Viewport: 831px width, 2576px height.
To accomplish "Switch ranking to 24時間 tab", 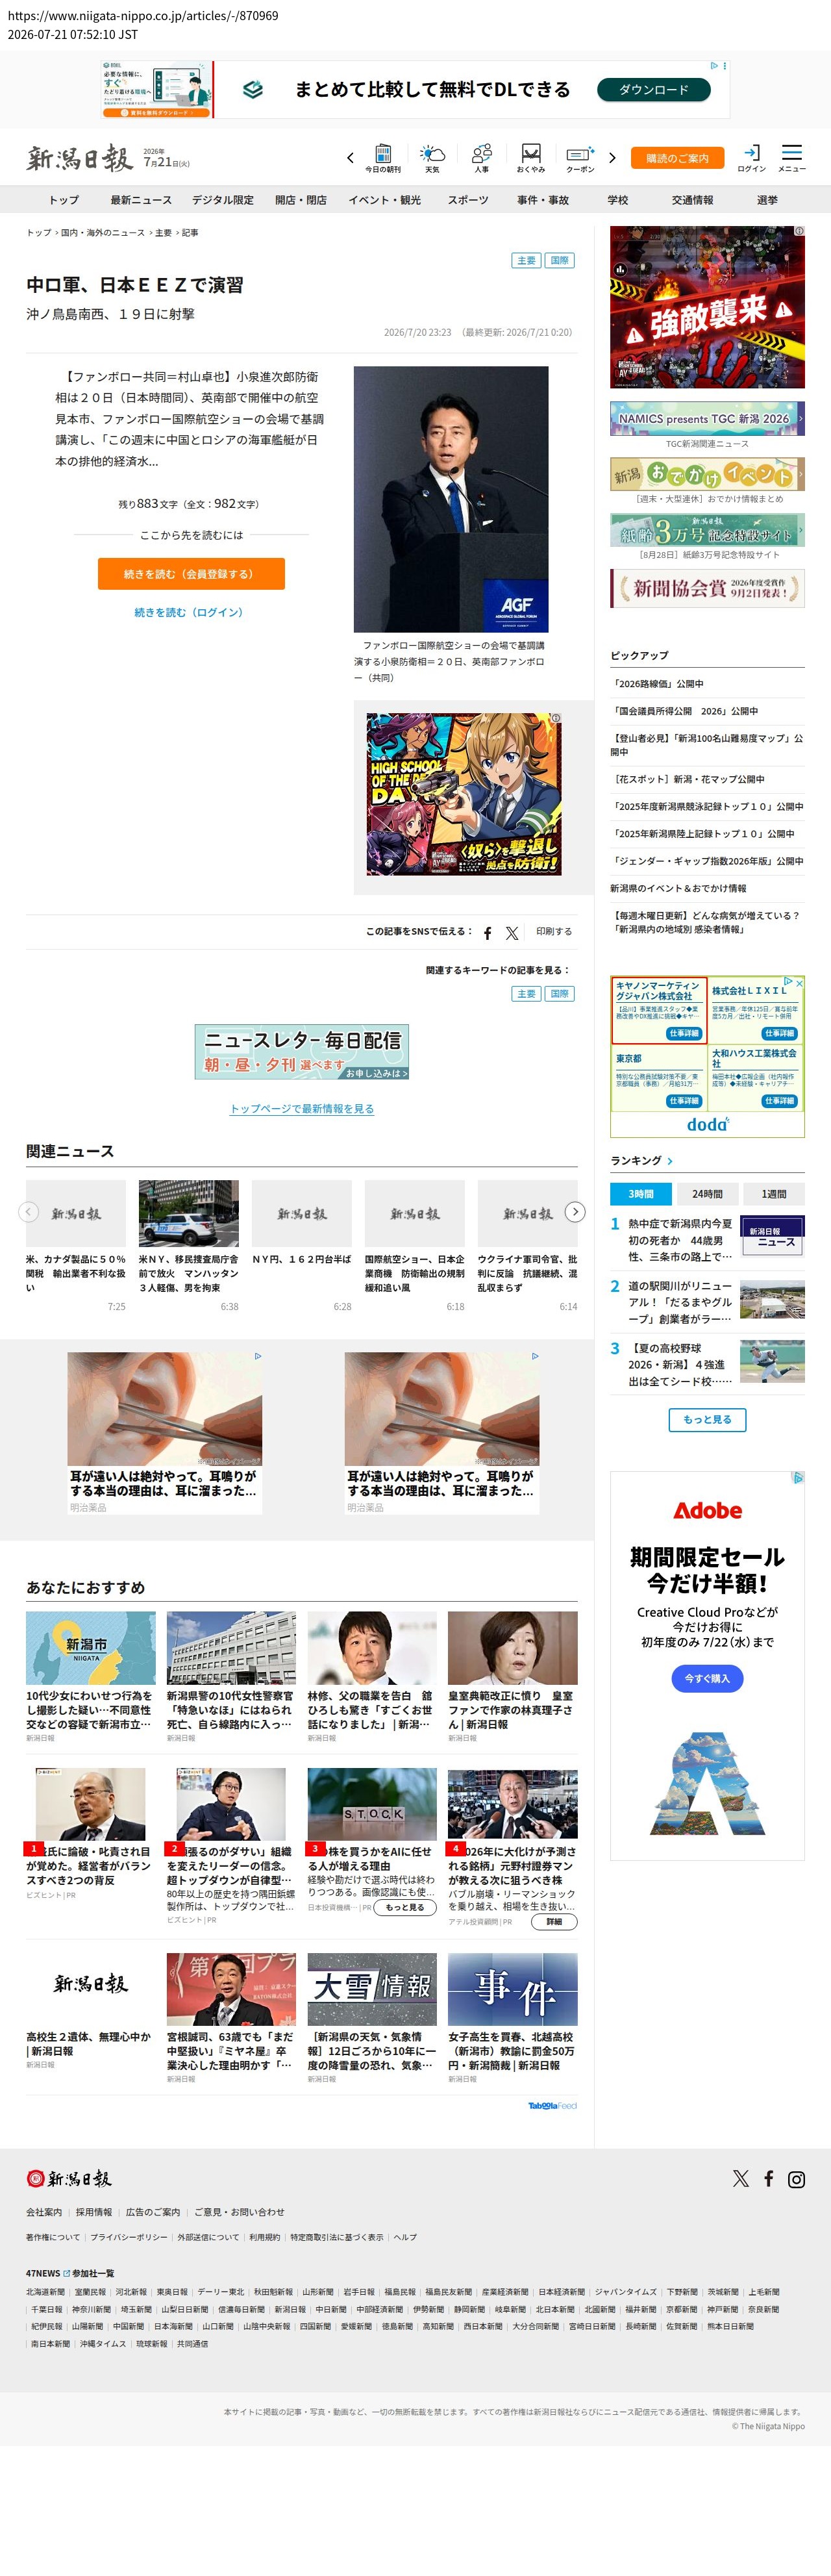I will pos(707,1193).
